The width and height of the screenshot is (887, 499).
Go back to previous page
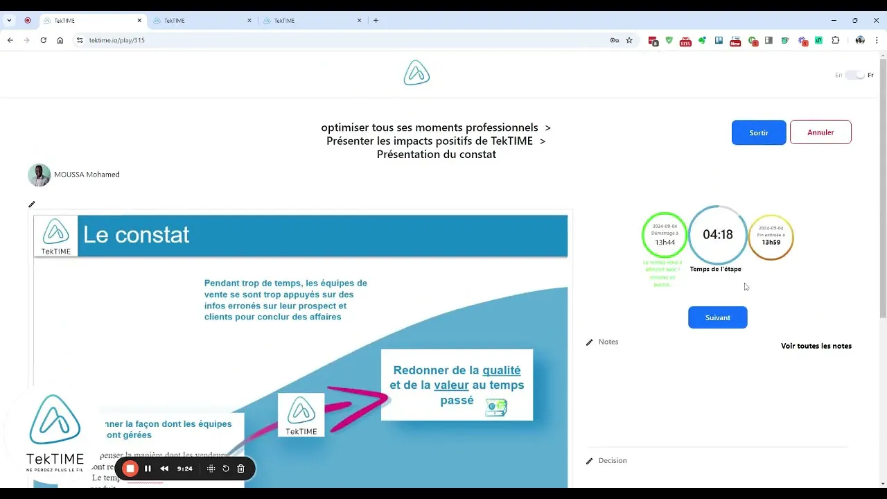click(x=10, y=40)
